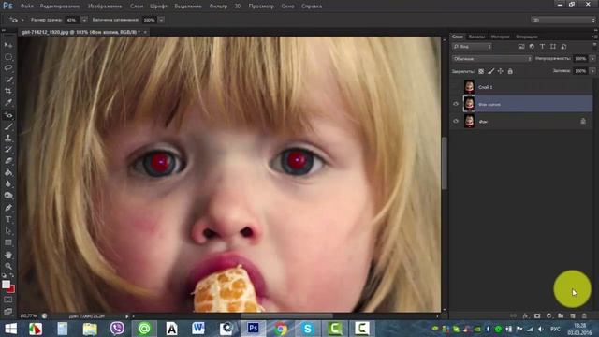Switch to the Каналы tab
This screenshot has height=337, width=599.
pos(476,37)
